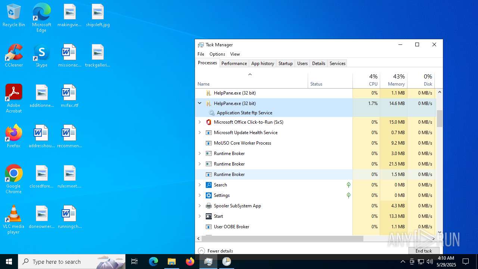478x269 pixels.
Task: Select the rulesmeet... image file icon
Action: coord(69,177)
